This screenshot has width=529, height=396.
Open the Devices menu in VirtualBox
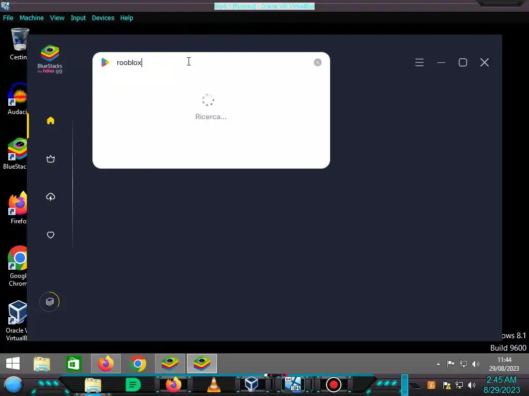[x=103, y=18]
